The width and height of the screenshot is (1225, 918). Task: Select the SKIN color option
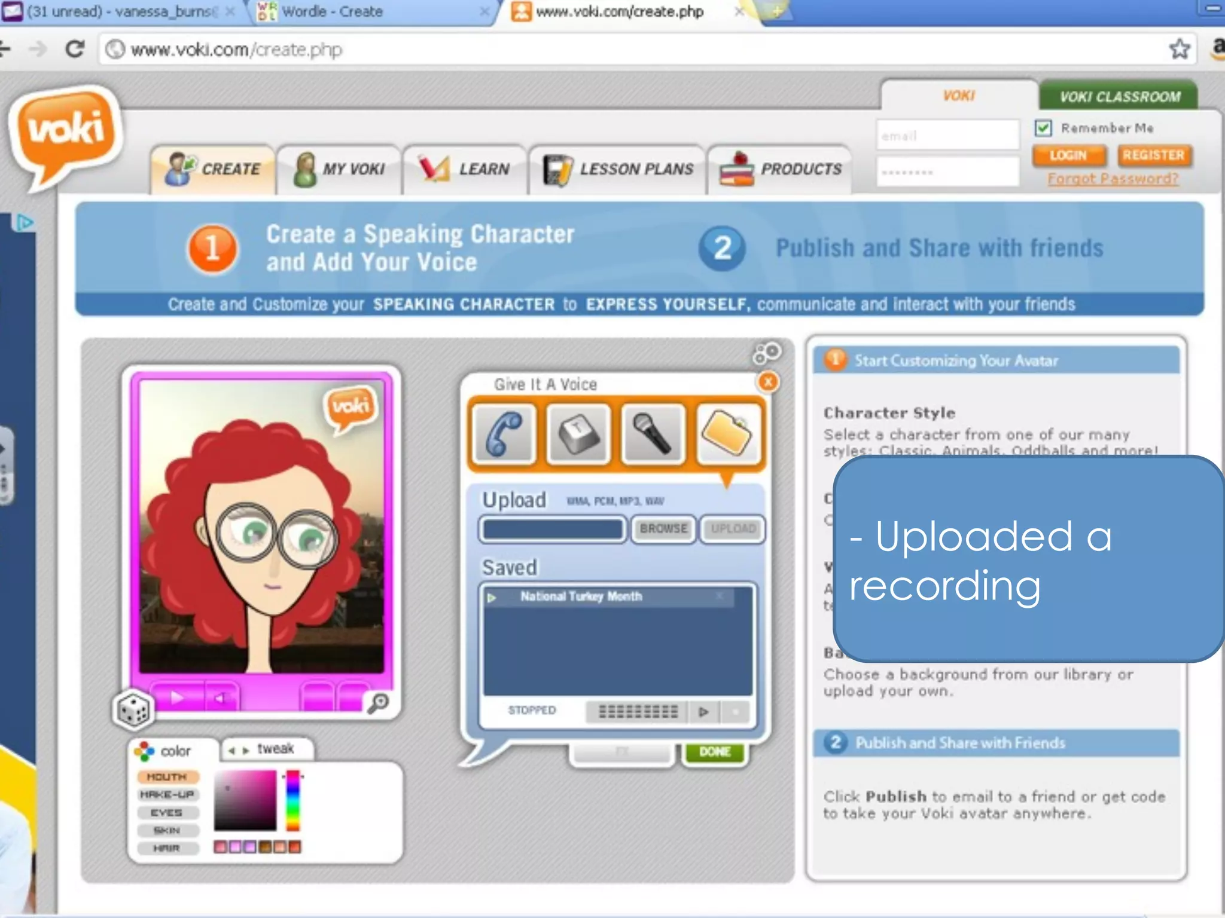coord(167,831)
